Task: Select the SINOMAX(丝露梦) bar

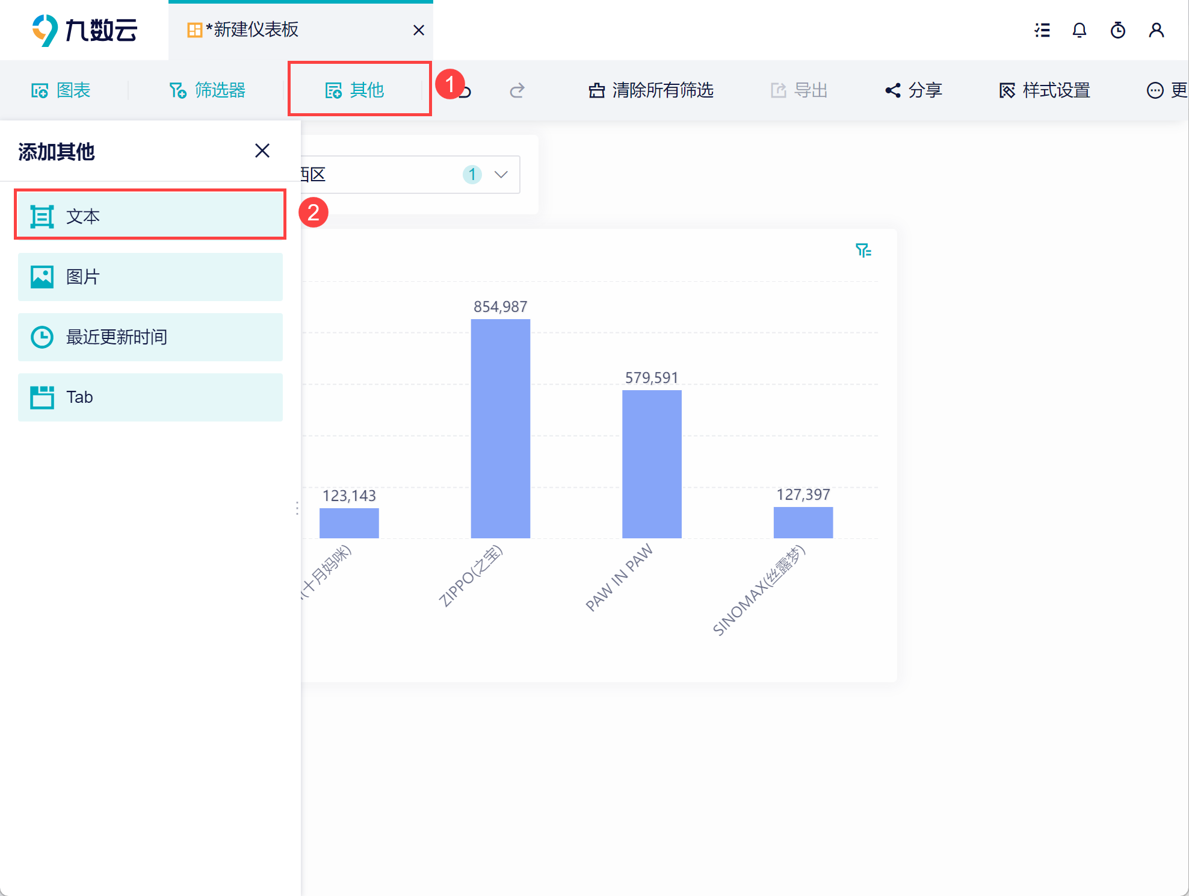Action: coord(803,523)
